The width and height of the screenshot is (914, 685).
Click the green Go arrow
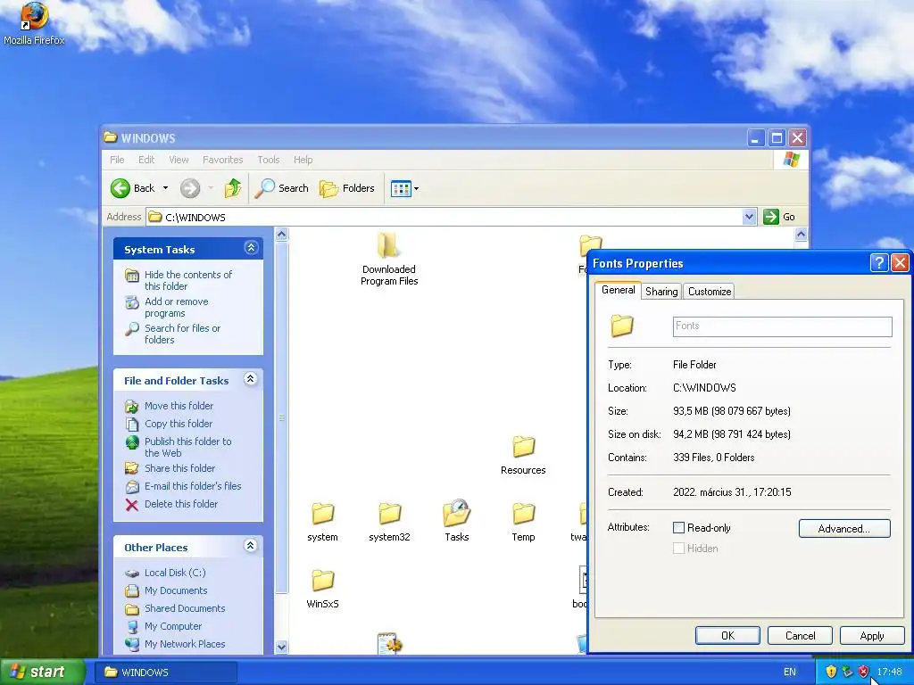pyautogui.click(x=771, y=217)
